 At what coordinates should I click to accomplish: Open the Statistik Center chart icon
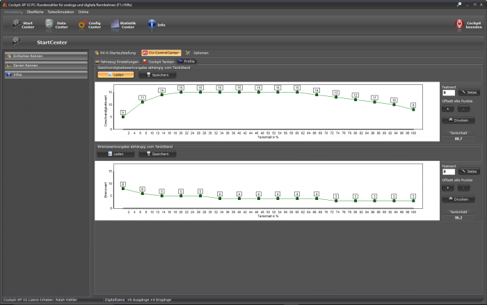(x=115, y=24)
